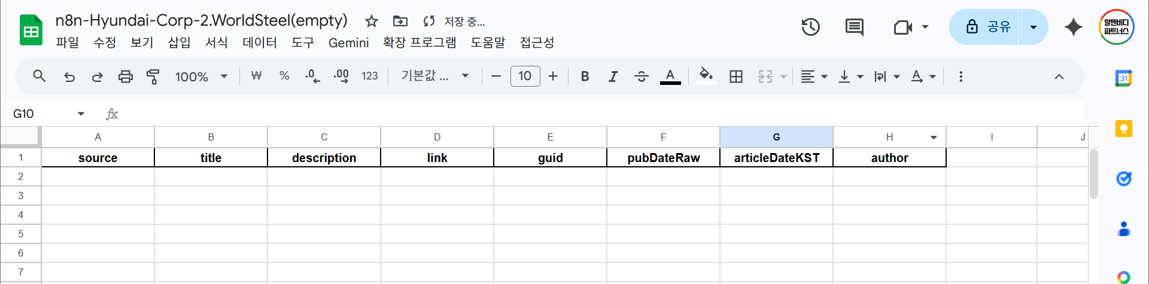The image size is (1149, 284).
Task: Open the text color picker
Action: (x=670, y=77)
